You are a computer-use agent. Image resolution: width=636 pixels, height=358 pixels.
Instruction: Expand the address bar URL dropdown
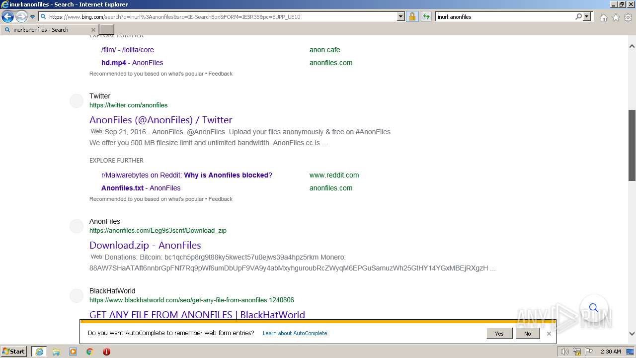point(401,16)
